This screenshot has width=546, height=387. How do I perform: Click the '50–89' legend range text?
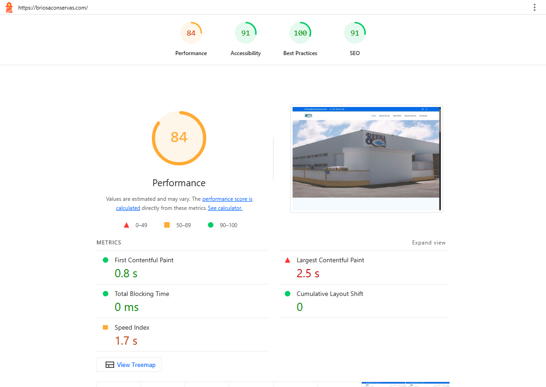click(184, 225)
